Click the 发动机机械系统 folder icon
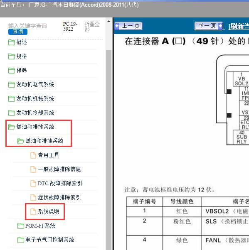 pyautogui.click(x=12, y=99)
